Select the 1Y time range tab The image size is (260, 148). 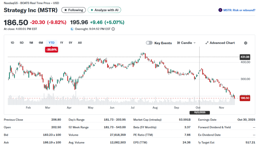(61, 43)
